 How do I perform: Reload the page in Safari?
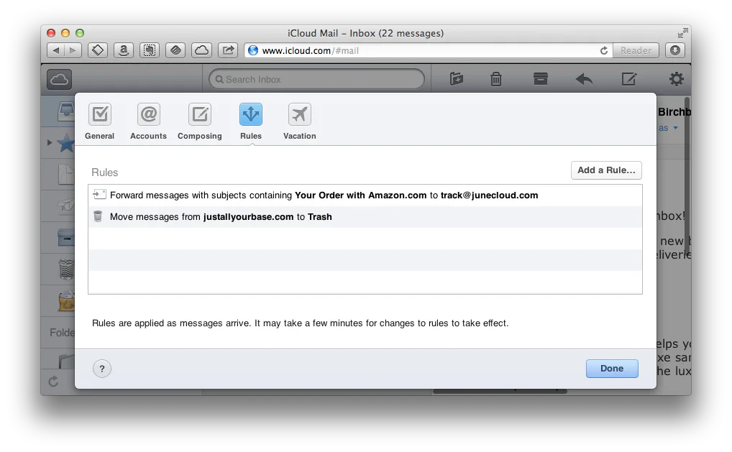pyautogui.click(x=603, y=50)
